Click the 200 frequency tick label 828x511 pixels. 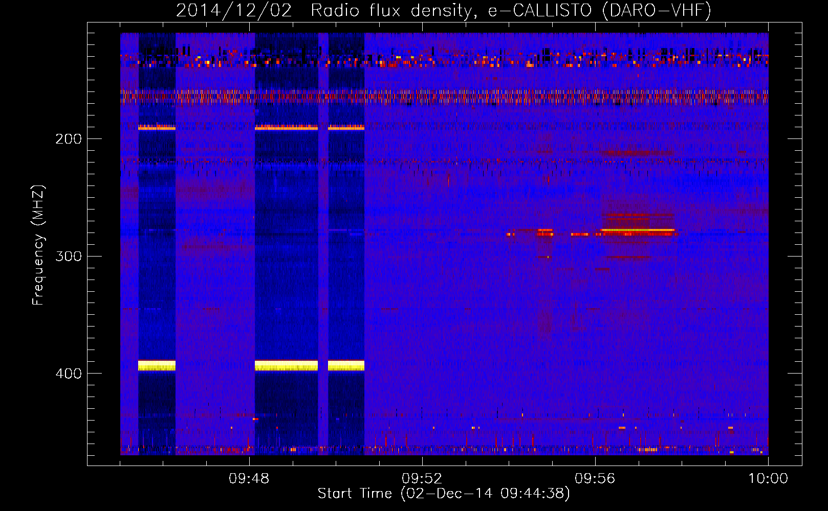69,139
